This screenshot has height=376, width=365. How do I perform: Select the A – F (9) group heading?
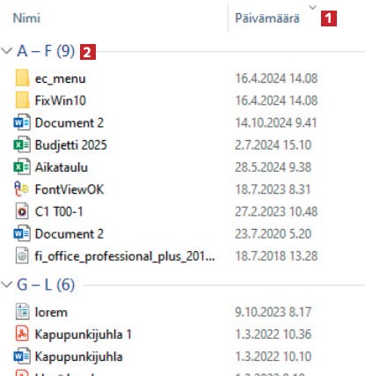pos(46,51)
